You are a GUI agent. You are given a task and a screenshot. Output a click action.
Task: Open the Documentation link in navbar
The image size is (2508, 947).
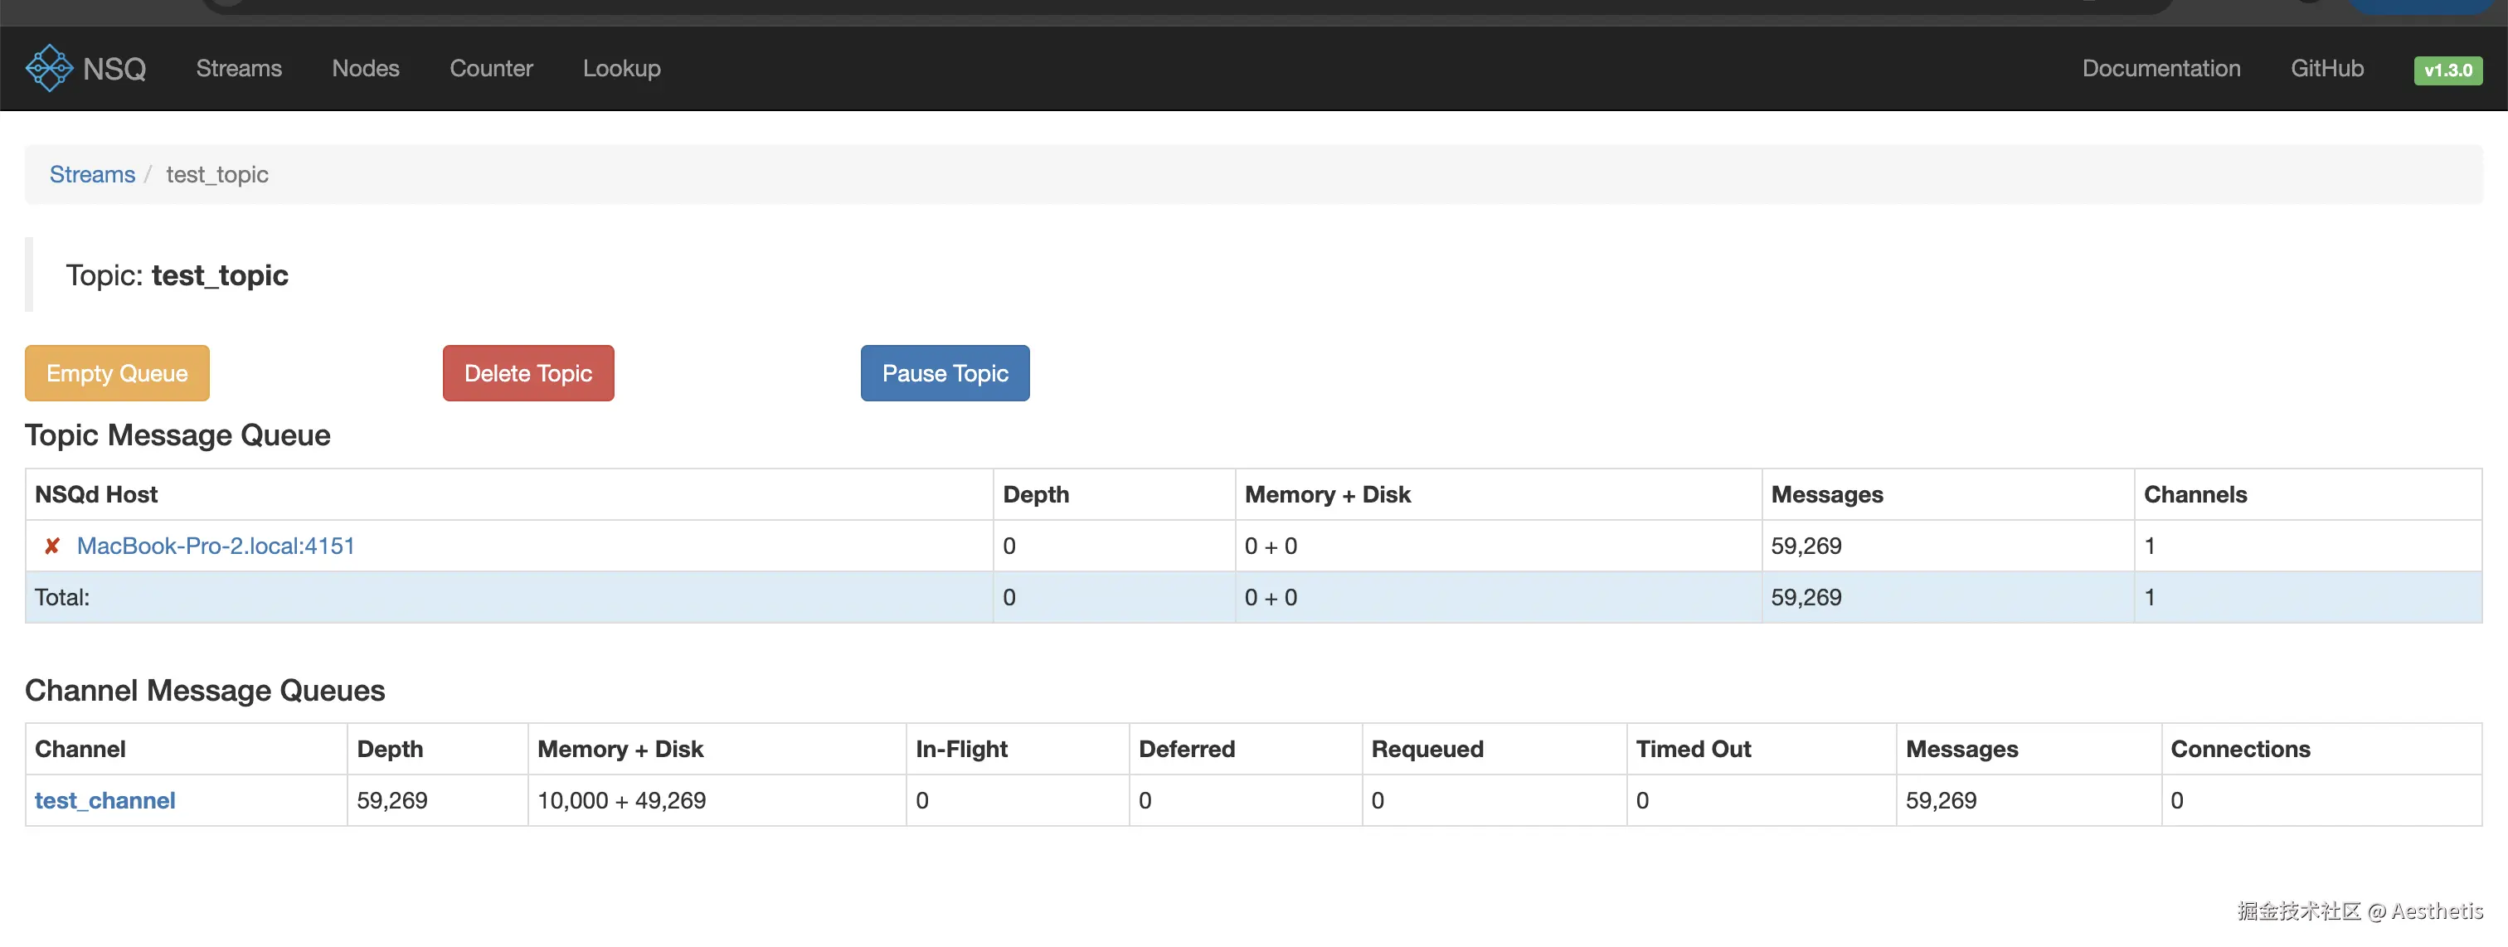click(2160, 68)
